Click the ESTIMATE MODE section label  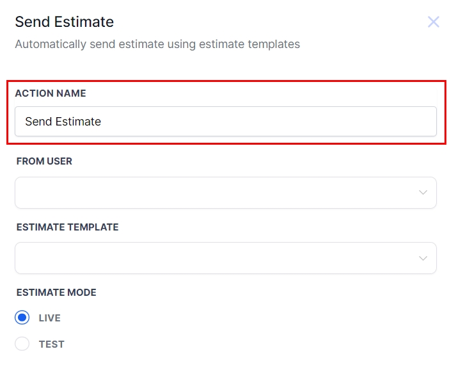(x=56, y=293)
